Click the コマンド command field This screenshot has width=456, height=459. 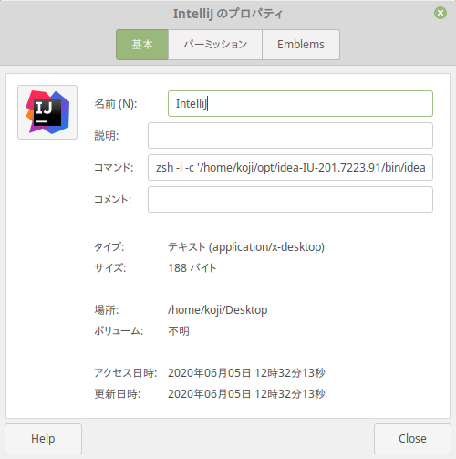click(x=290, y=167)
